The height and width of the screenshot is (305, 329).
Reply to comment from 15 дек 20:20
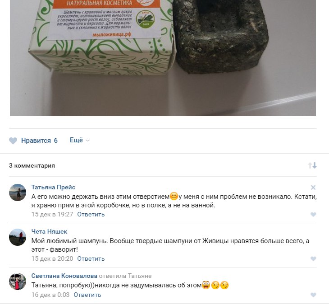(91, 259)
